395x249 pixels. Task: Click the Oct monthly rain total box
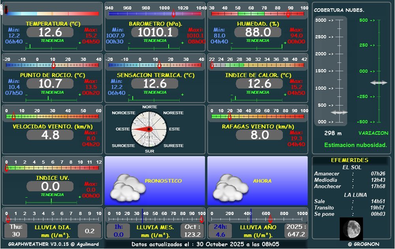tap(193, 230)
